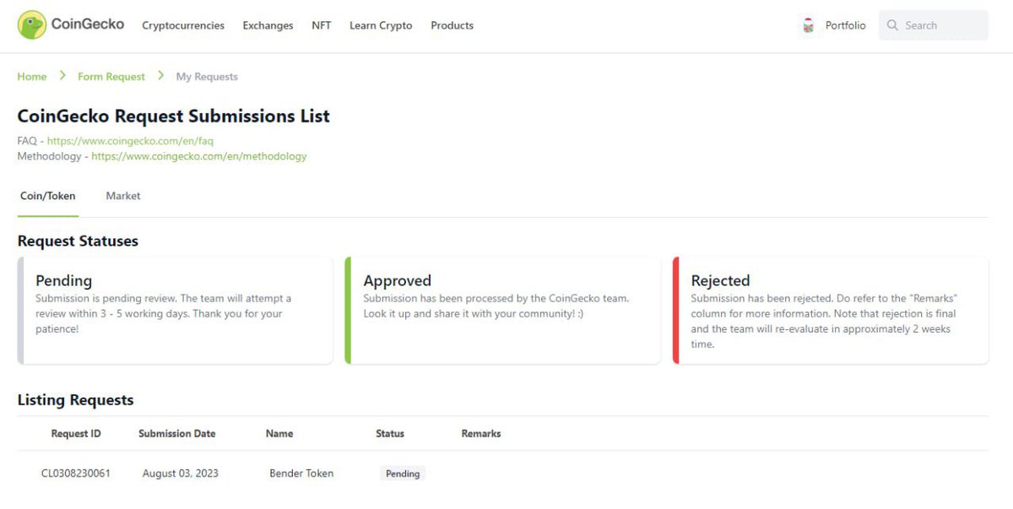Image resolution: width=1013 pixels, height=509 pixels.
Task: Click the Request Statuses heading
Action: [78, 241]
